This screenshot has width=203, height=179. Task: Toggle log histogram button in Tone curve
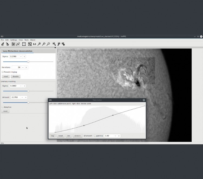click(53, 136)
